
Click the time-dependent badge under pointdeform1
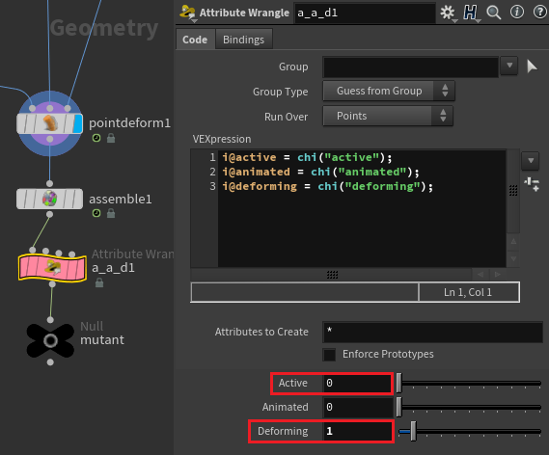tap(96, 138)
